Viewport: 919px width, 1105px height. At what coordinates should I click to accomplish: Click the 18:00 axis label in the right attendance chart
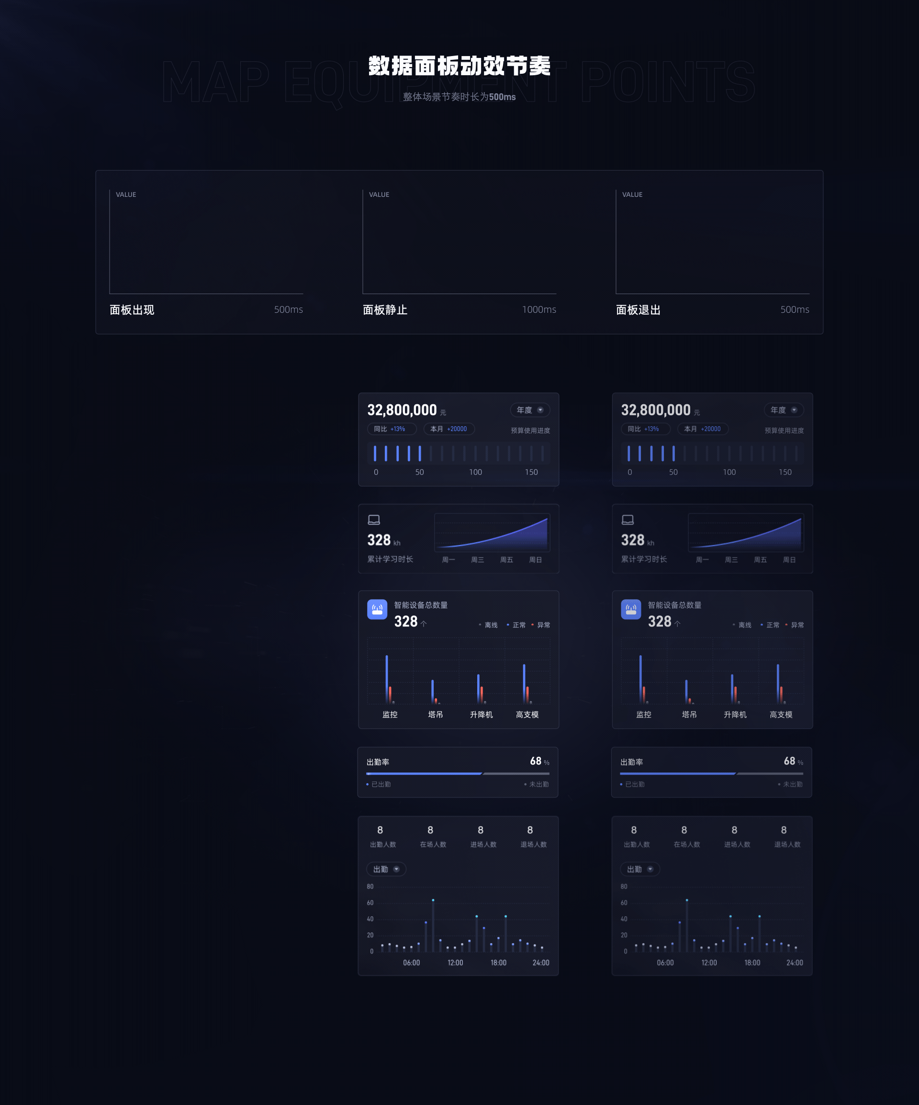coord(752,963)
